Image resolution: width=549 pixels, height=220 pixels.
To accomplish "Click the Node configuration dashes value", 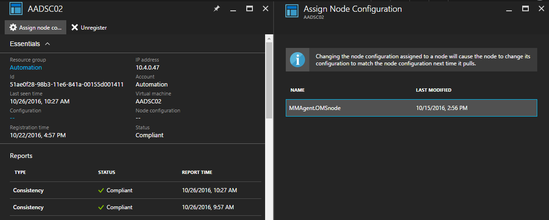I will (138, 118).
